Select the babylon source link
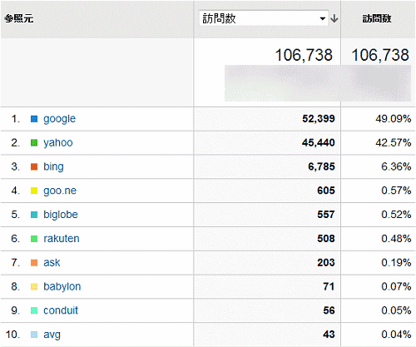 click(x=62, y=286)
